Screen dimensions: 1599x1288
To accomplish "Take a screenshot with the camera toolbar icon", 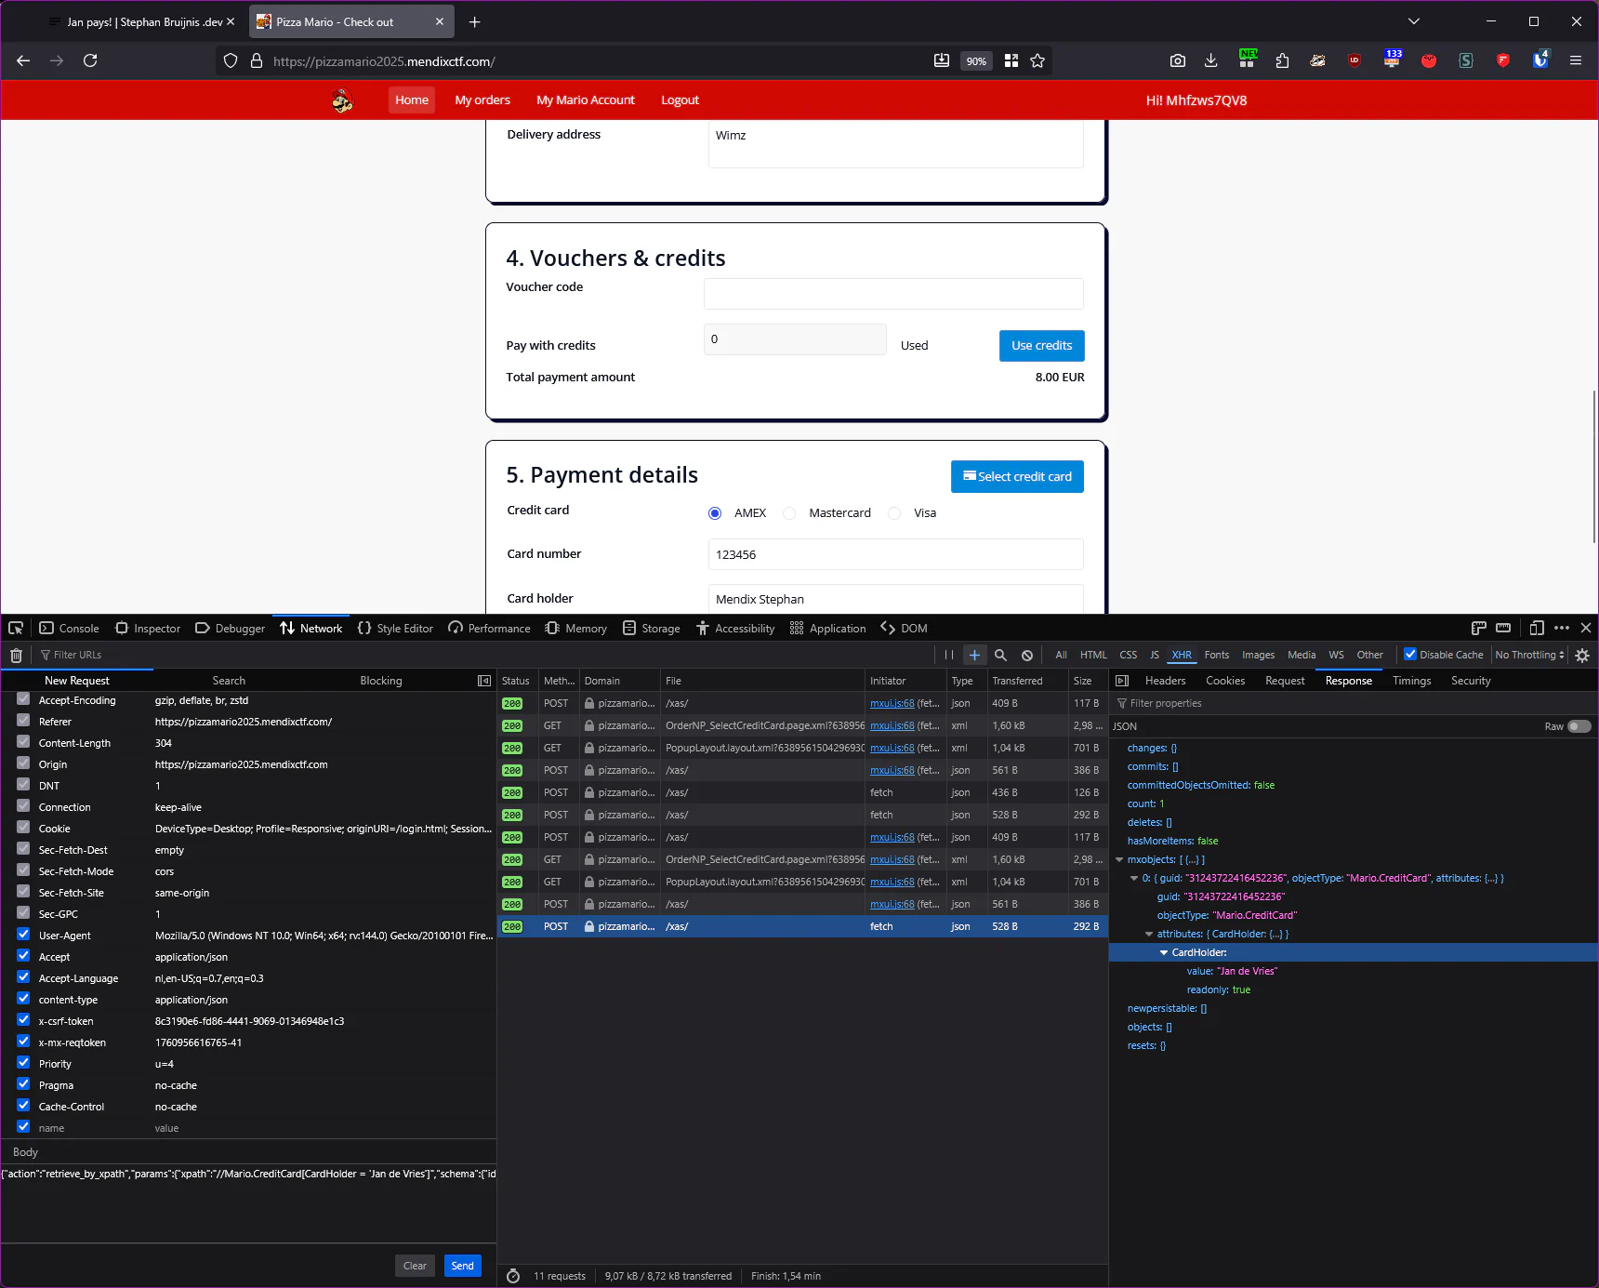I will (x=1177, y=60).
